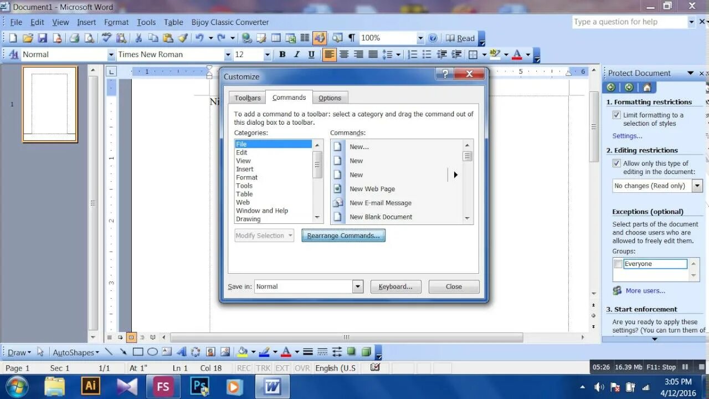709x399 pixels.
Task: Click the Justify alignment icon
Action: tap(373, 54)
